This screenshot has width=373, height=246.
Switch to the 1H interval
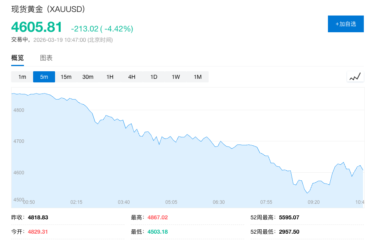tap(110, 76)
